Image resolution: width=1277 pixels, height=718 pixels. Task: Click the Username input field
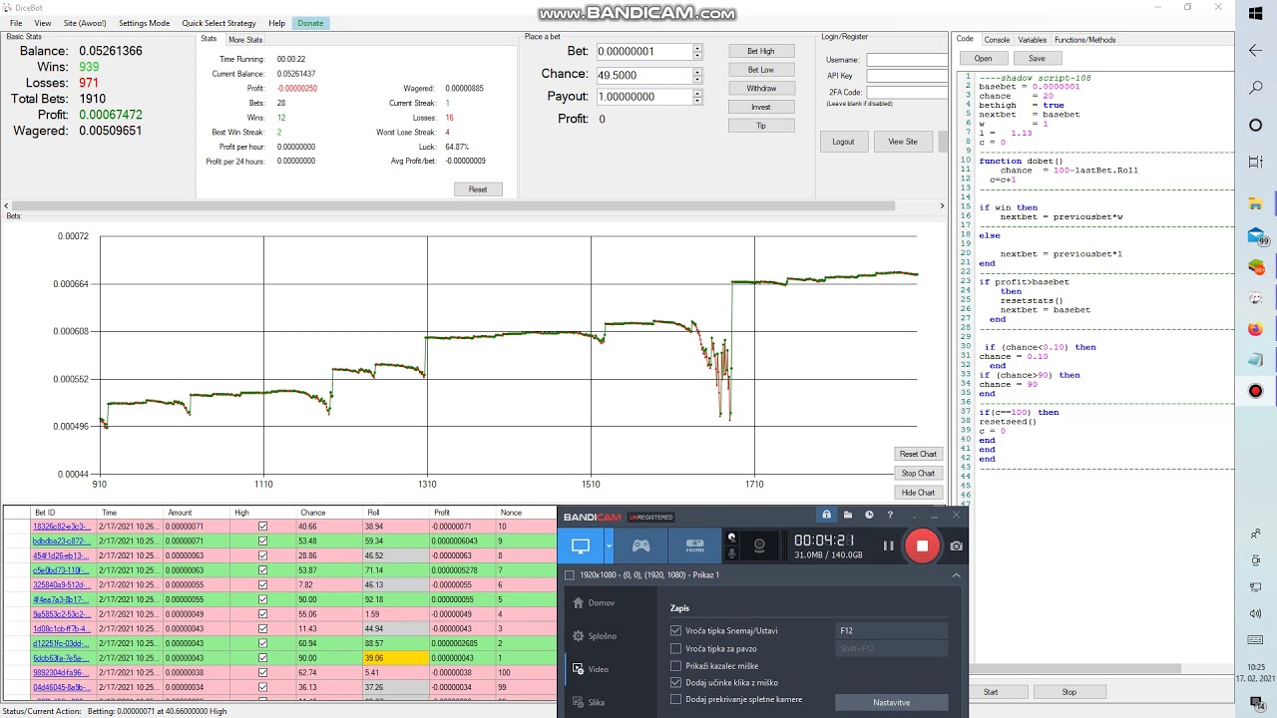pyautogui.click(x=907, y=60)
